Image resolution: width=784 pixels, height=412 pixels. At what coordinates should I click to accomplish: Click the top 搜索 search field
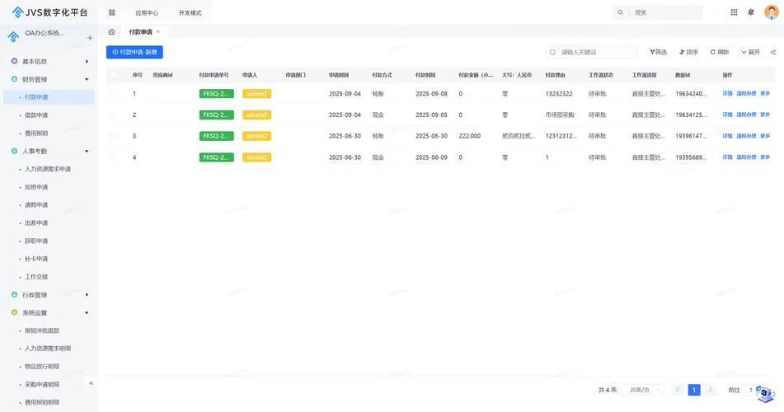pyautogui.click(x=657, y=12)
